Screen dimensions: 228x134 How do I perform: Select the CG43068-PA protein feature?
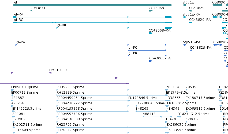(151, 61)
